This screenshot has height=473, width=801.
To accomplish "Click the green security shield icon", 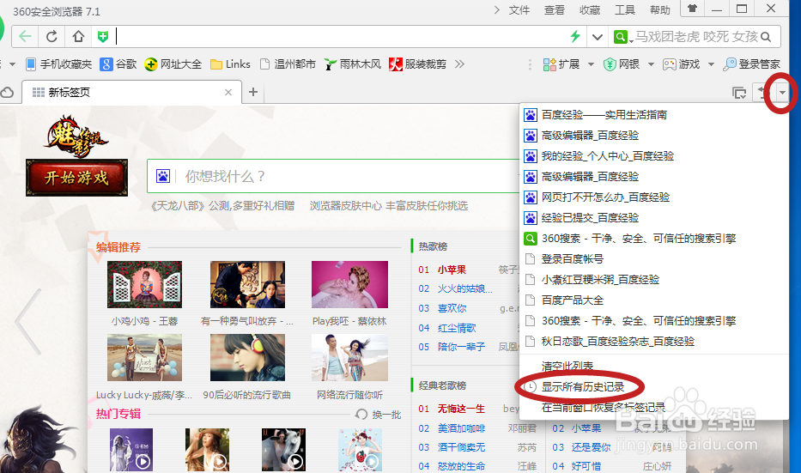I will point(103,37).
